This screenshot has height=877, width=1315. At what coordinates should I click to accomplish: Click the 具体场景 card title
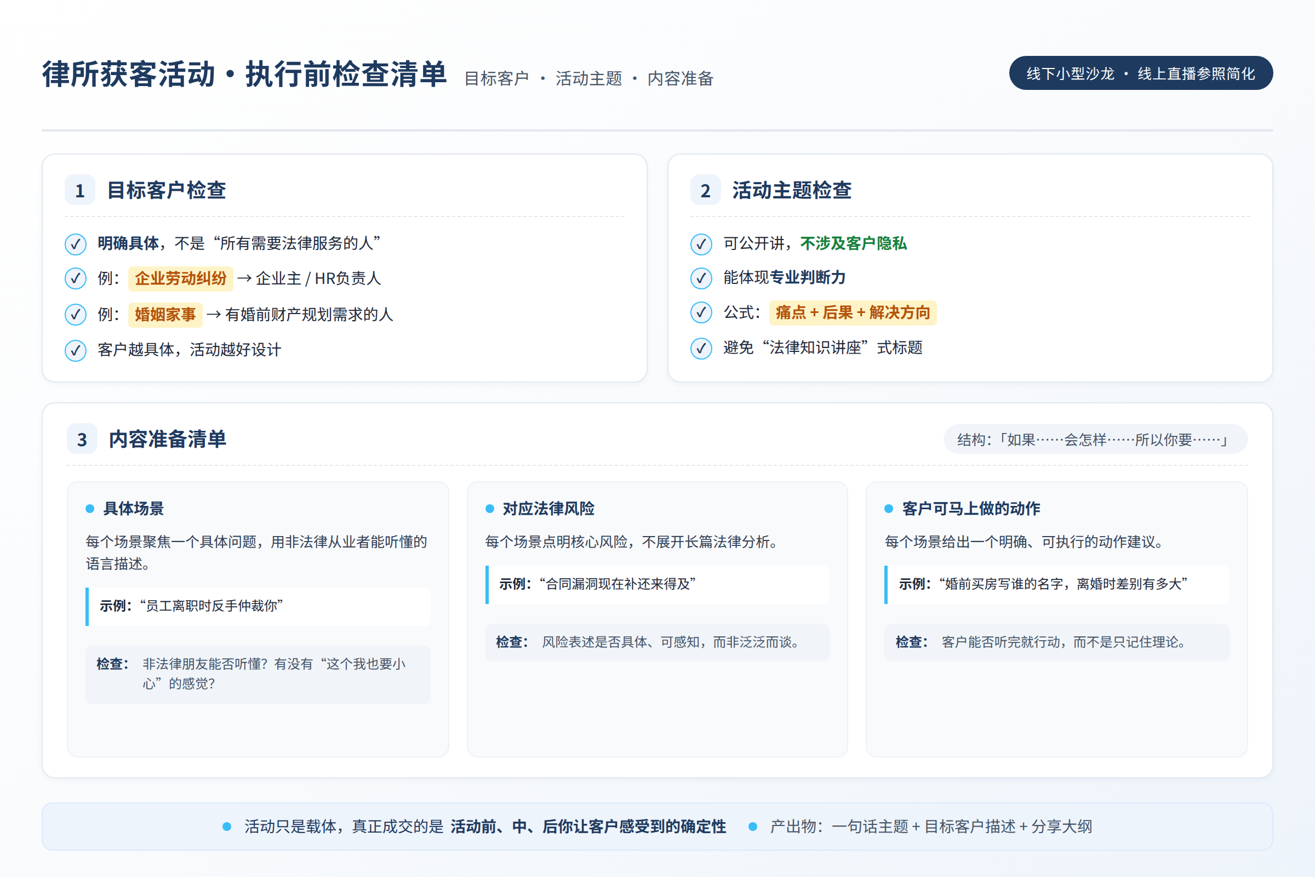tap(134, 509)
